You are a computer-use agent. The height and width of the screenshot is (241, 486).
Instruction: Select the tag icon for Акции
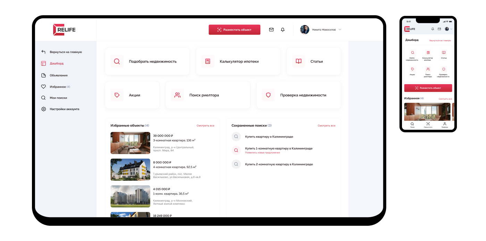coord(117,95)
